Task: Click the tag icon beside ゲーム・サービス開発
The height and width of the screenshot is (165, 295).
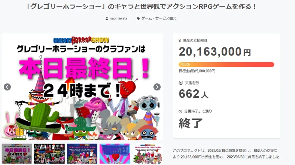Action: [x=138, y=19]
